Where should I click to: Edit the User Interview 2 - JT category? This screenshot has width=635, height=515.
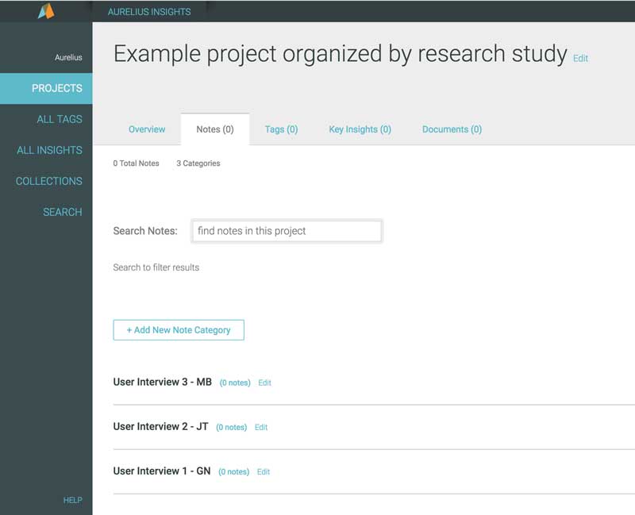click(x=261, y=427)
